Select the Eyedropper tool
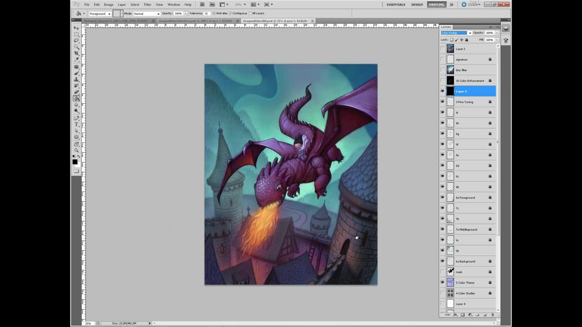 click(76, 59)
